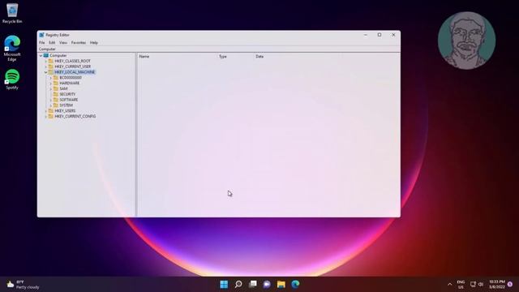Open taskbar Search
This screenshot has width=519, height=292.
click(x=238, y=285)
